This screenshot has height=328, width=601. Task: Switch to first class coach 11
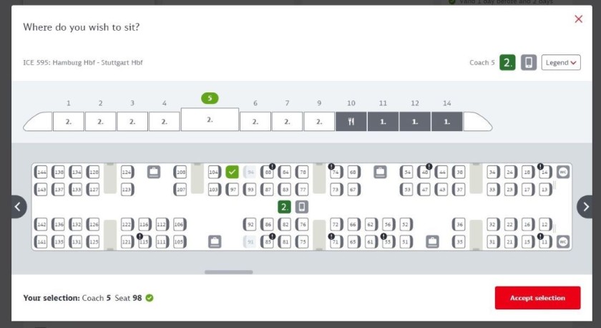tap(383, 121)
